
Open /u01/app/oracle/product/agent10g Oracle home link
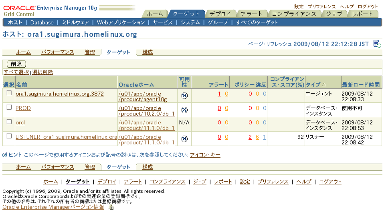(x=143, y=96)
